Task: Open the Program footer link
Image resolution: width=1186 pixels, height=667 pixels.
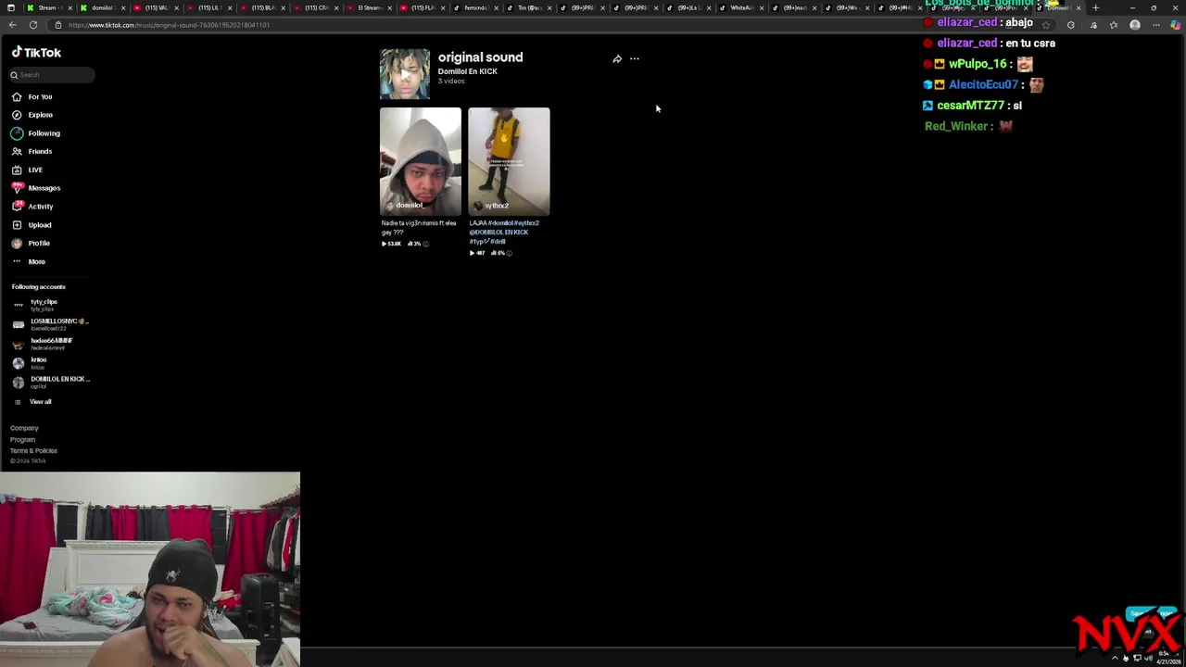Action: coord(22,439)
